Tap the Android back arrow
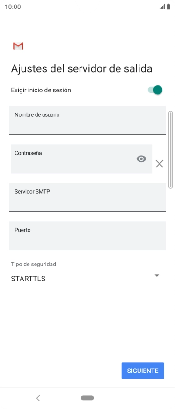This screenshot has width=175, height=409. pyautogui.click(x=38, y=398)
